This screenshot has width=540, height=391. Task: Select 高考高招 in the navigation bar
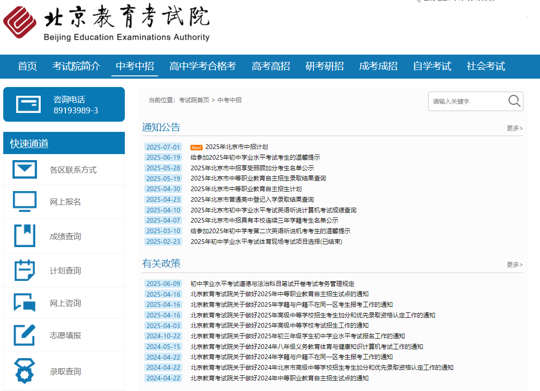[x=270, y=66]
